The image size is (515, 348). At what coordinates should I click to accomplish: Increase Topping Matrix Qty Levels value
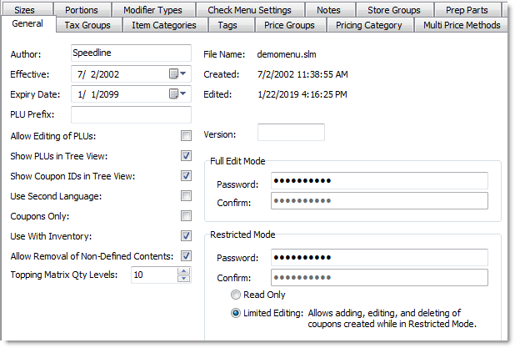click(185, 271)
